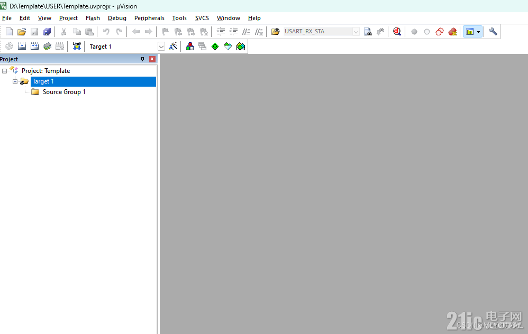Open the Flash menu
The width and height of the screenshot is (528, 334).
point(93,18)
